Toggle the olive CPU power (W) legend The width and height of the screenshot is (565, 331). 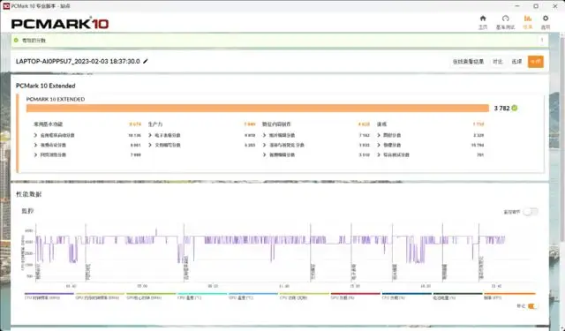pos(304,296)
